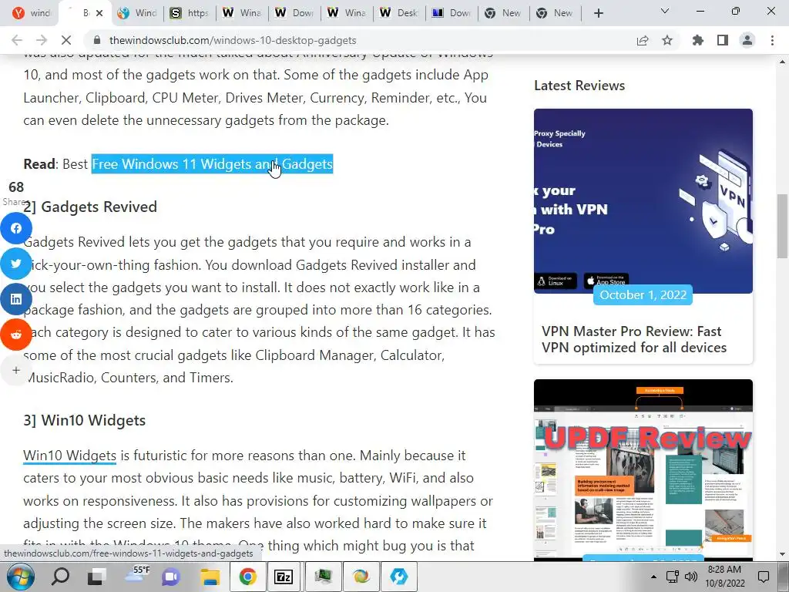This screenshot has width=789, height=592.
Task: Click the forward navigation arrow
Action: 42,40
